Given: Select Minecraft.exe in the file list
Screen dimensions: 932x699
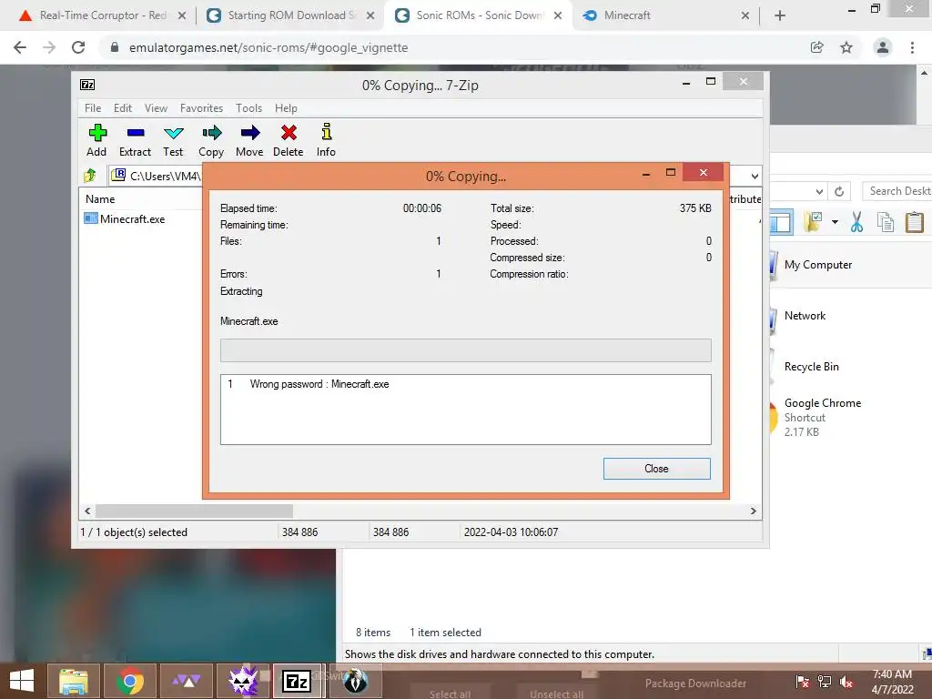Looking at the screenshot, I should [133, 218].
